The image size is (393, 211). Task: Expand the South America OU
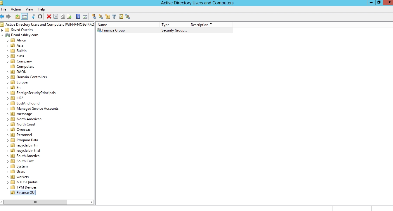tap(8, 156)
